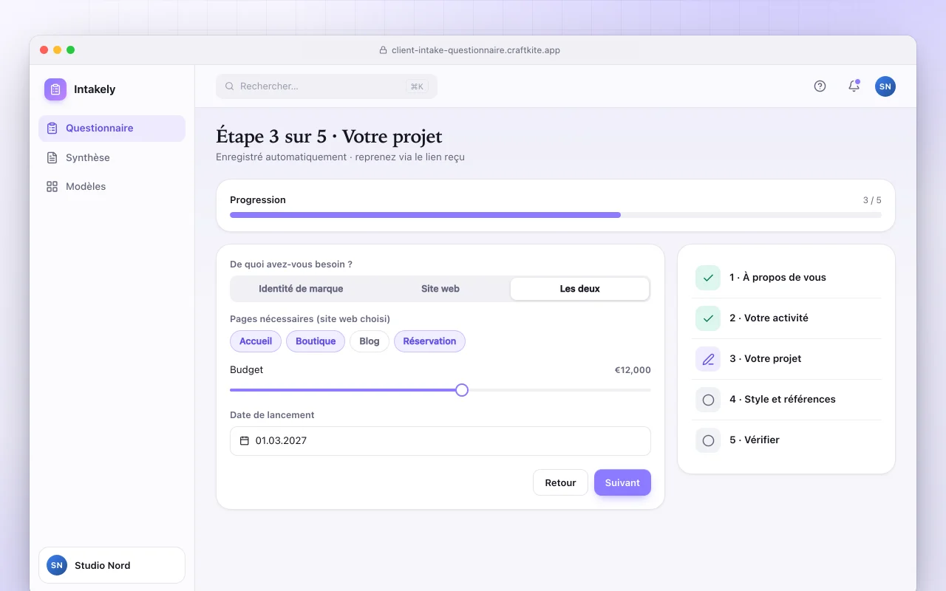The height and width of the screenshot is (591, 946).
Task: Click the calendar icon in launch date field
Action: coord(245,441)
